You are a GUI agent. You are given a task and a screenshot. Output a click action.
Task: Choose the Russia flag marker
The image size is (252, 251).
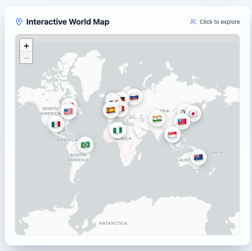(x=134, y=97)
